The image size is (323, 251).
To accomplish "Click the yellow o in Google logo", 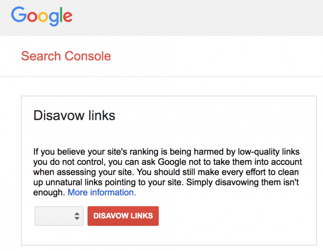I will point(43,17).
